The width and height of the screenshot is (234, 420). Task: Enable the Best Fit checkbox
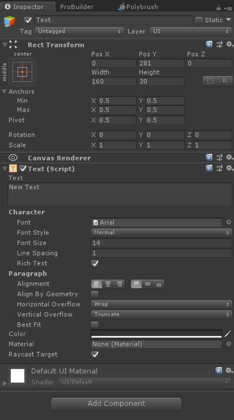94,325
